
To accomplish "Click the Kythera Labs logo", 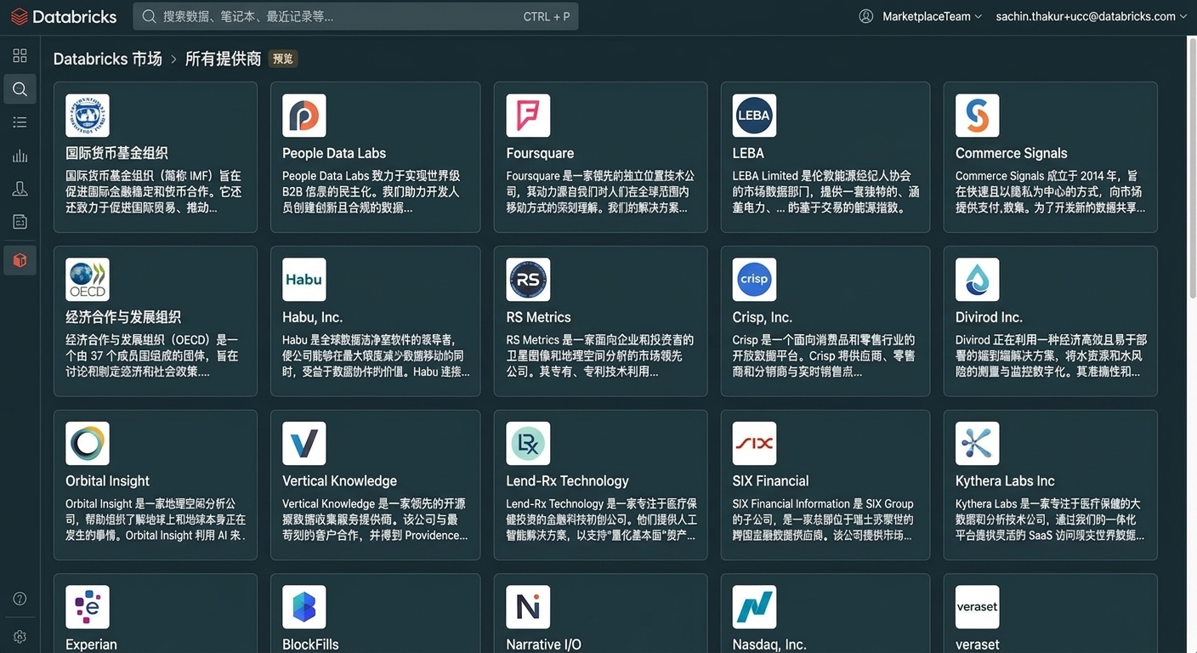I will pos(978,444).
